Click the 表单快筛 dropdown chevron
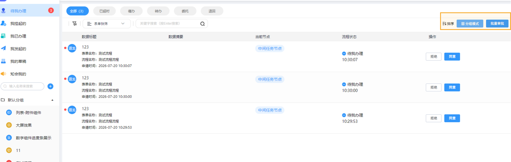The image size is (511, 162). click(x=123, y=24)
